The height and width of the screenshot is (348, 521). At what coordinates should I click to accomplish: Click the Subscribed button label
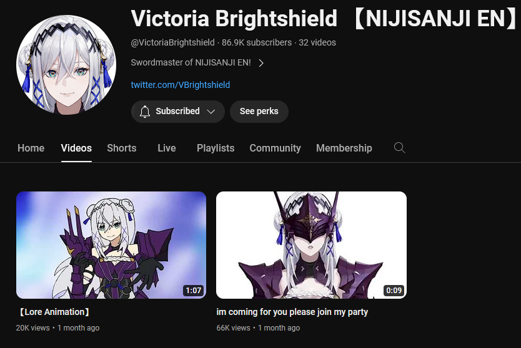coord(178,111)
